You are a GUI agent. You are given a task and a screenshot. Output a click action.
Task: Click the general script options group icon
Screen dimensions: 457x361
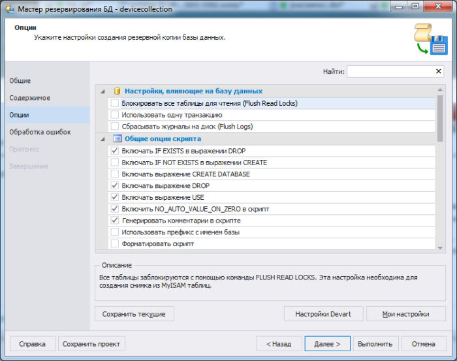coord(118,139)
